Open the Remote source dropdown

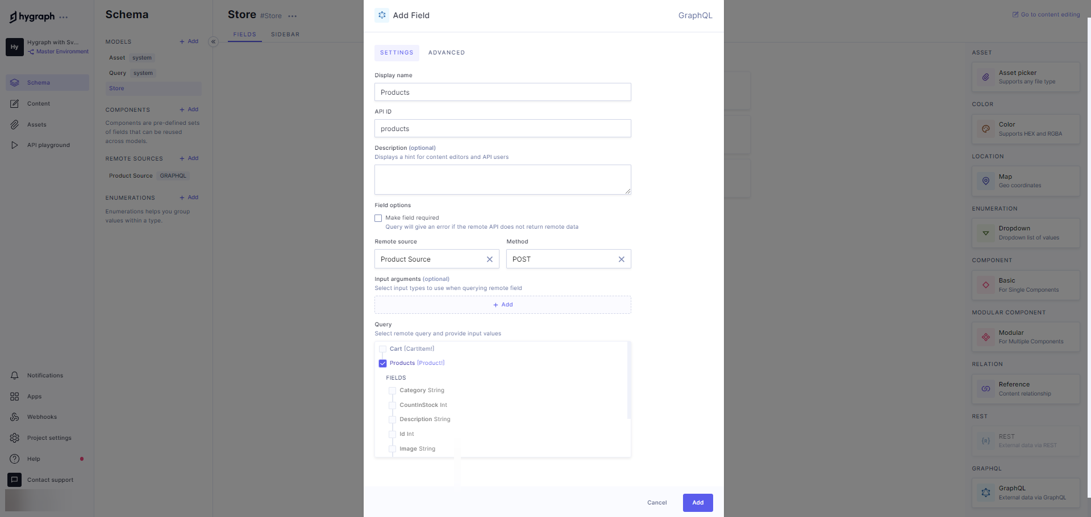coord(429,259)
